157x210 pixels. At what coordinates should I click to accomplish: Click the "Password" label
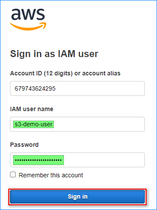[x=24, y=145]
